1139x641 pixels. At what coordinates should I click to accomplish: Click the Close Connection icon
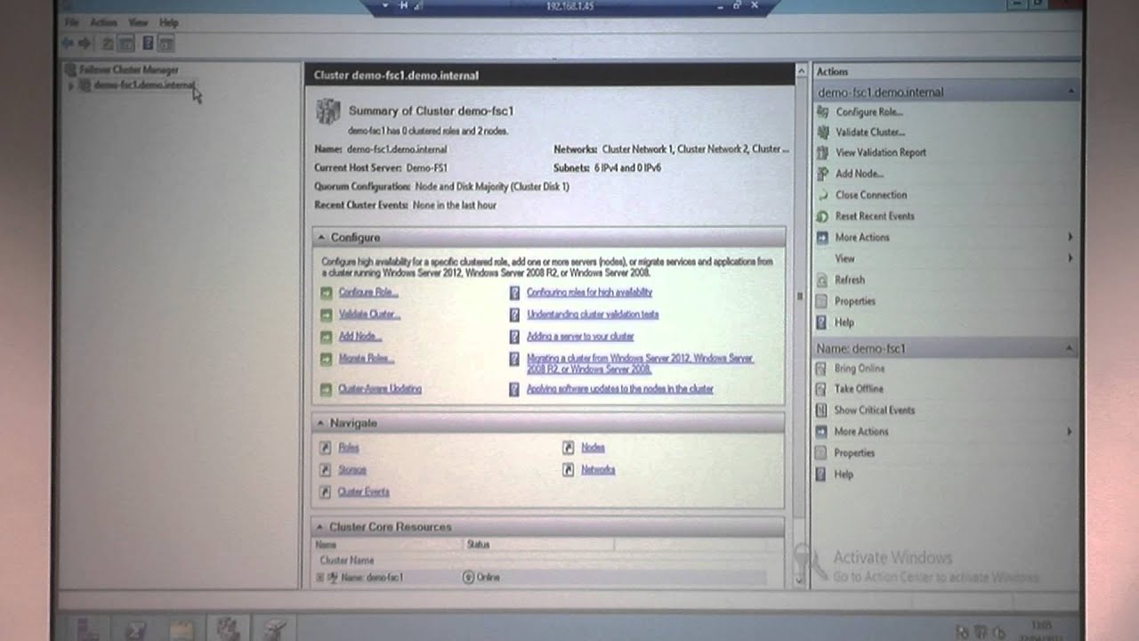click(821, 195)
